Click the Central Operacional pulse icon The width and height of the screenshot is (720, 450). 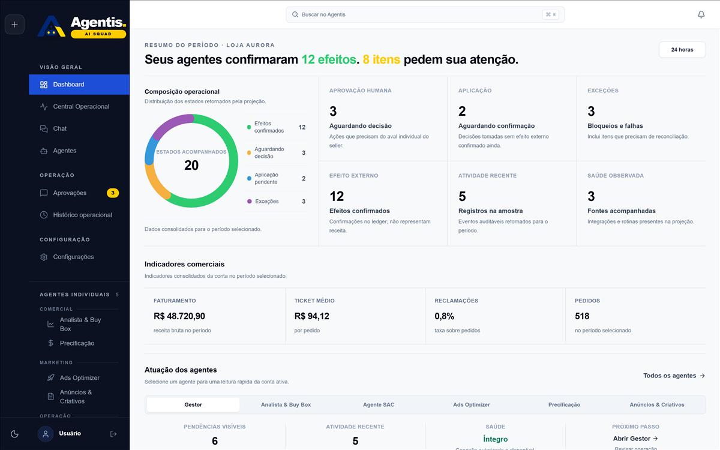coord(44,107)
